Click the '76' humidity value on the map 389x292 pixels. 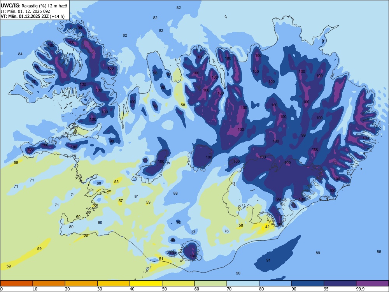(x=226, y=231)
